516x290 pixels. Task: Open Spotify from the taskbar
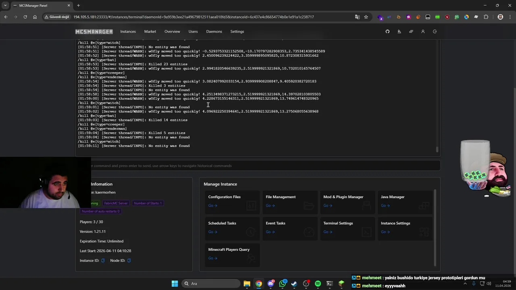pos(318,284)
